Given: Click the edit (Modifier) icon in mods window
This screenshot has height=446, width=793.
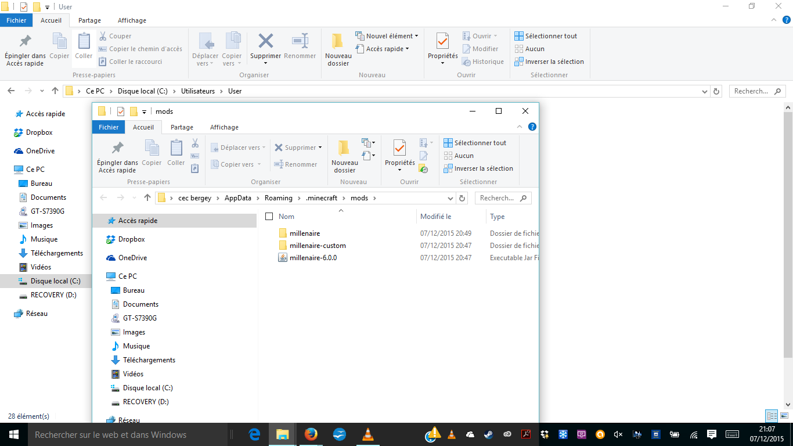Looking at the screenshot, I should point(423,156).
